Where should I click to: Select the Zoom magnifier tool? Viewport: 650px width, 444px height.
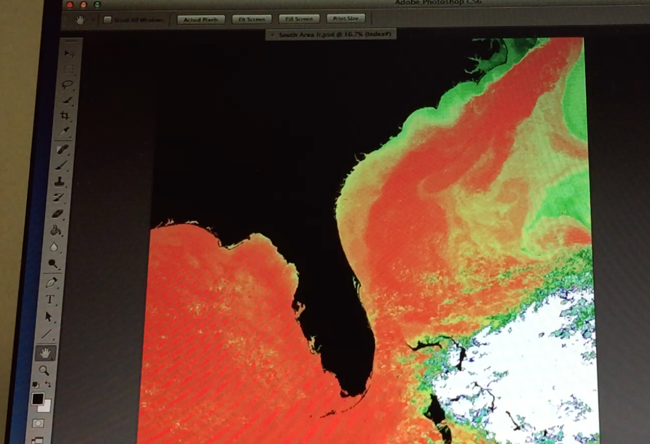click(x=44, y=370)
